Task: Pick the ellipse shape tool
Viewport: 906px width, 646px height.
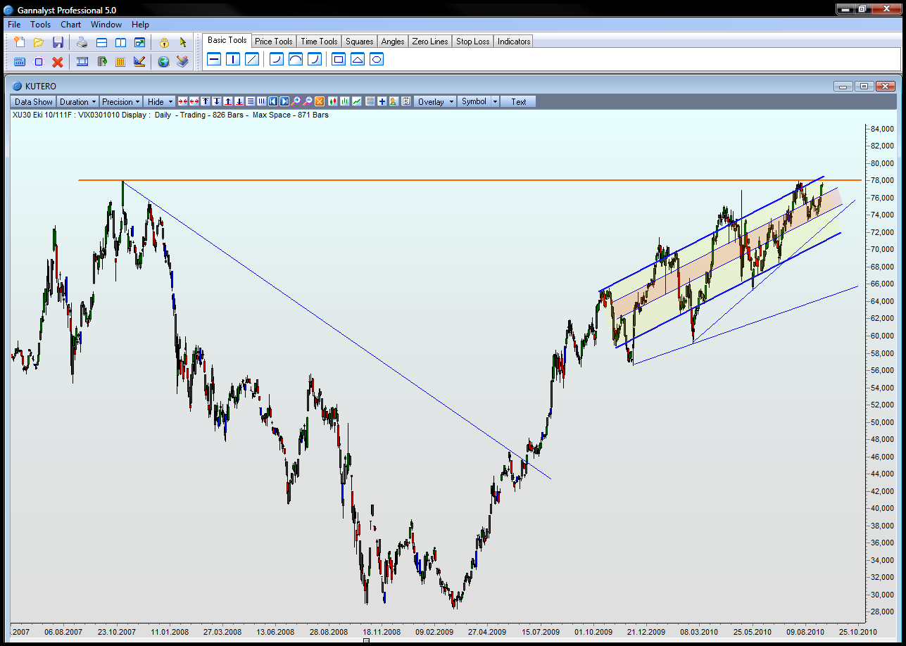Action: pyautogui.click(x=377, y=59)
